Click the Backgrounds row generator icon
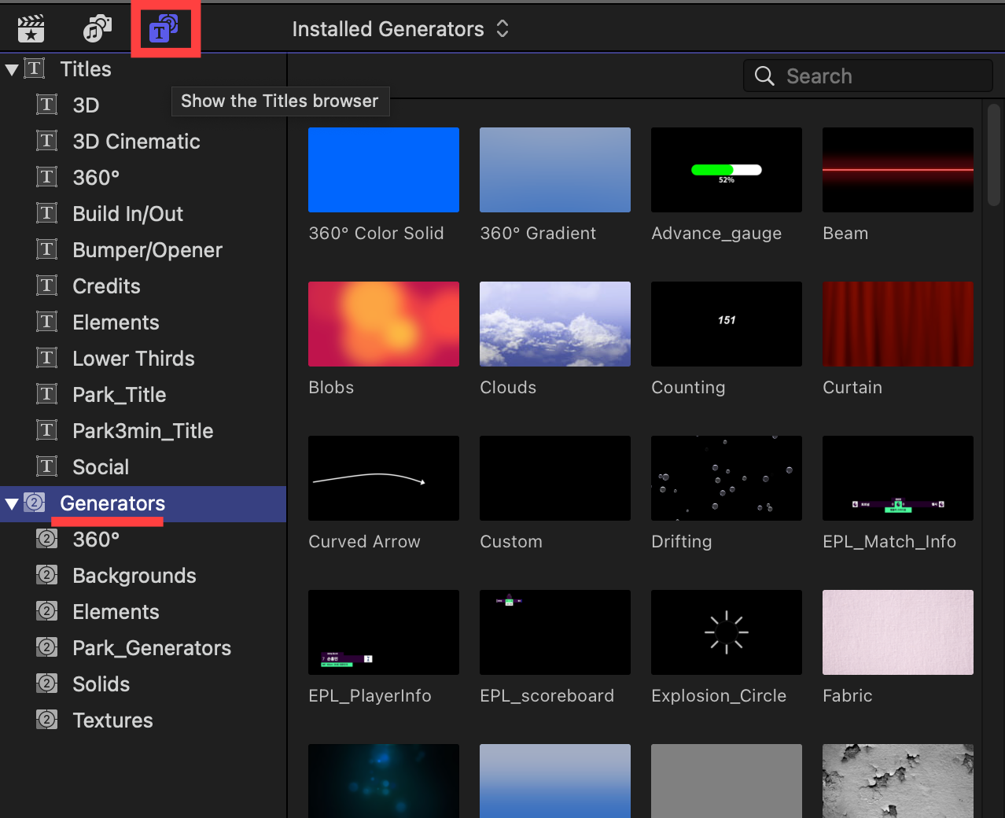This screenshot has height=818, width=1005. tap(47, 574)
